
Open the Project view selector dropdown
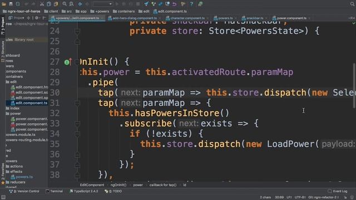16,18
